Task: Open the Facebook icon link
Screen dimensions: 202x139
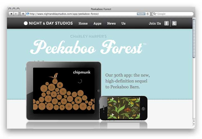Action: tap(166, 23)
